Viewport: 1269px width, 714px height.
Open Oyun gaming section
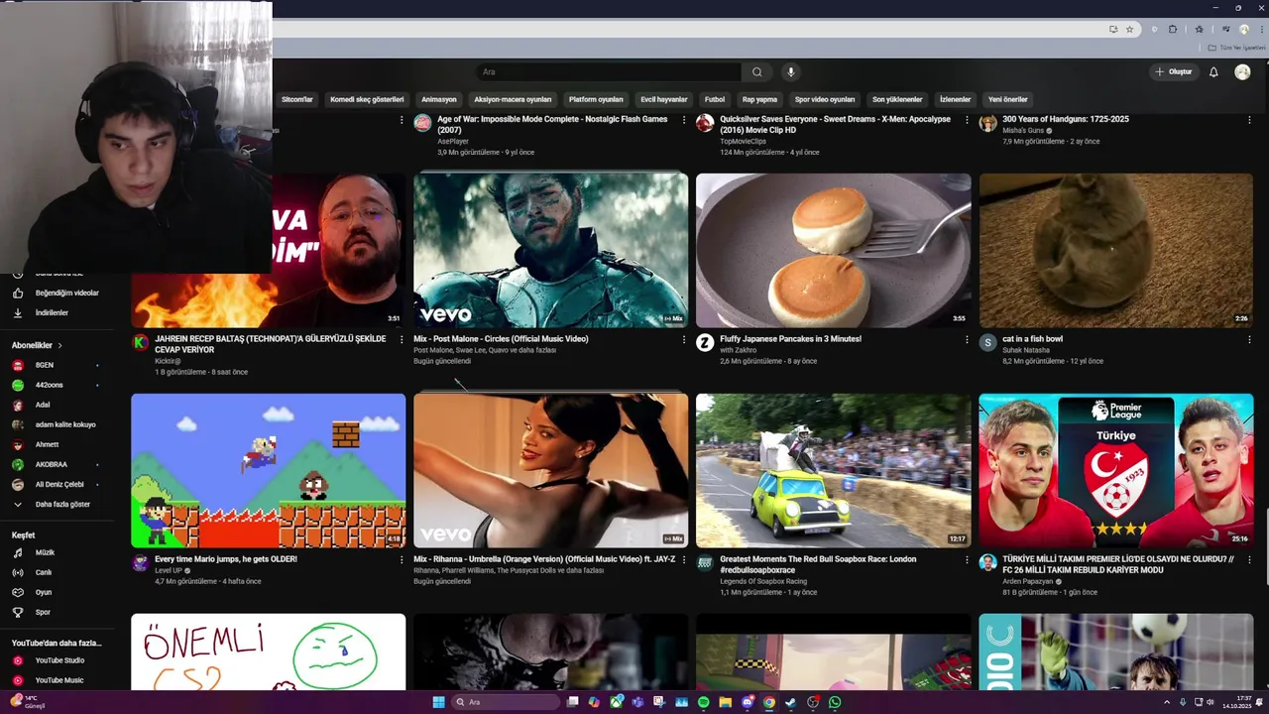(x=58, y=592)
